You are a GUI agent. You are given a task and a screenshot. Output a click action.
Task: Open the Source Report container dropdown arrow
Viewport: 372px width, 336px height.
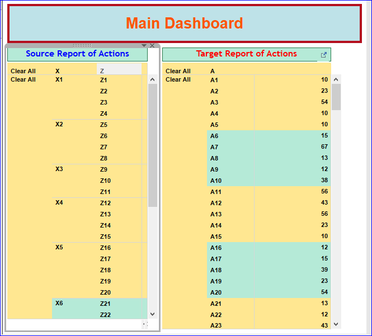point(144,45)
